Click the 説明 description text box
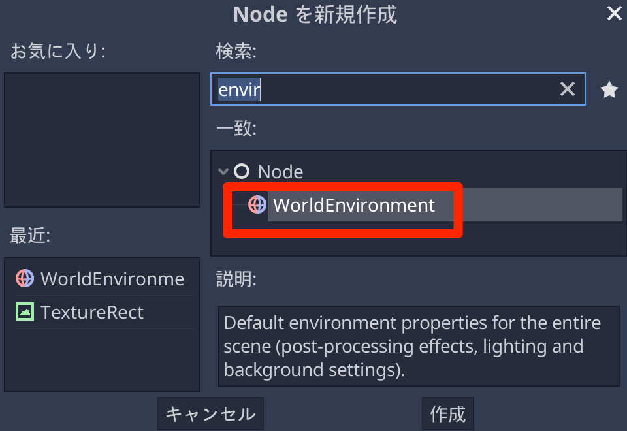This screenshot has height=431, width=627. click(x=419, y=347)
